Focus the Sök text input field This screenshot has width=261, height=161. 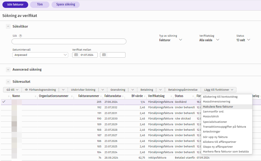click(69, 41)
